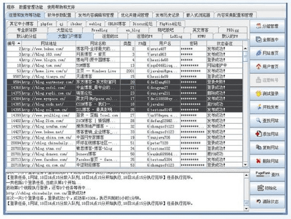Click the log panel scroll-down arrow
The width and height of the screenshot is (291, 219).
point(246,209)
